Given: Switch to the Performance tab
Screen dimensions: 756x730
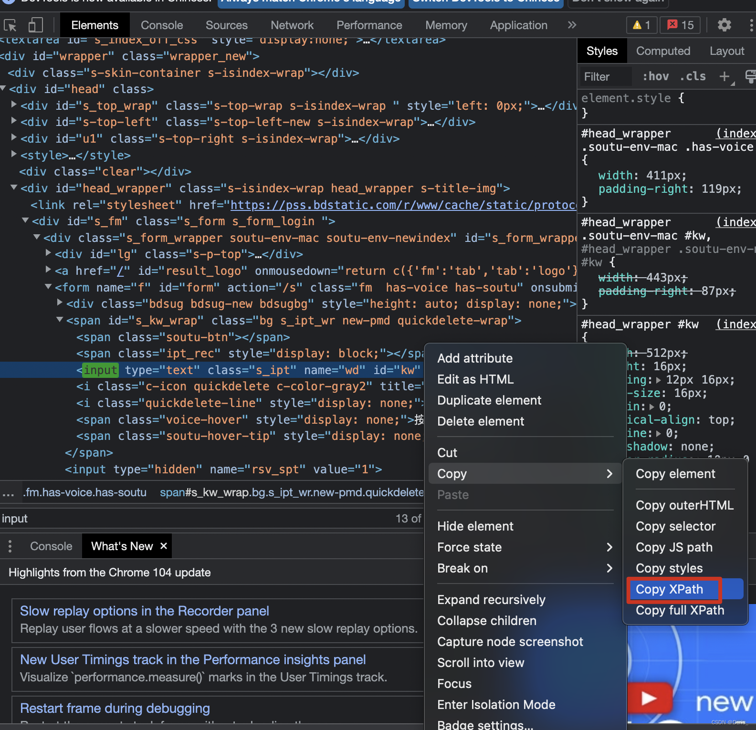Looking at the screenshot, I should click(x=369, y=25).
